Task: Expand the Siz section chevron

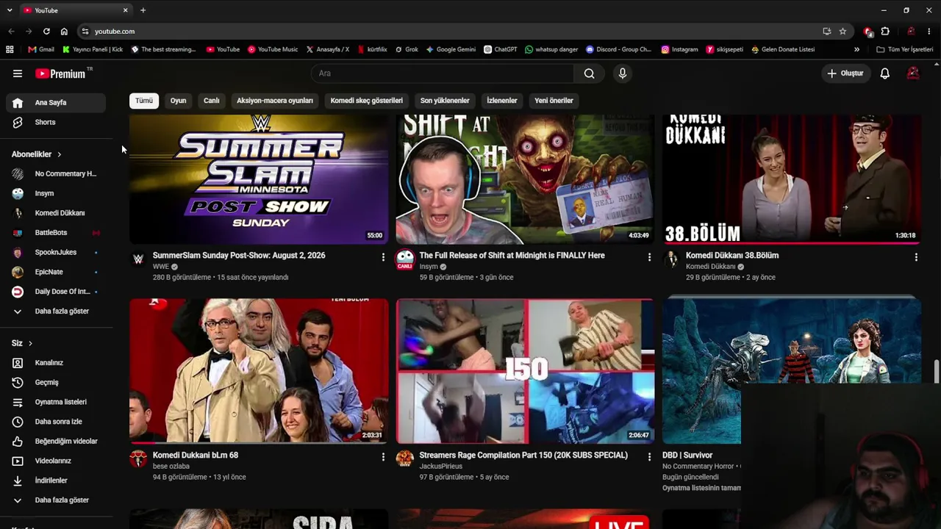Action: point(30,343)
